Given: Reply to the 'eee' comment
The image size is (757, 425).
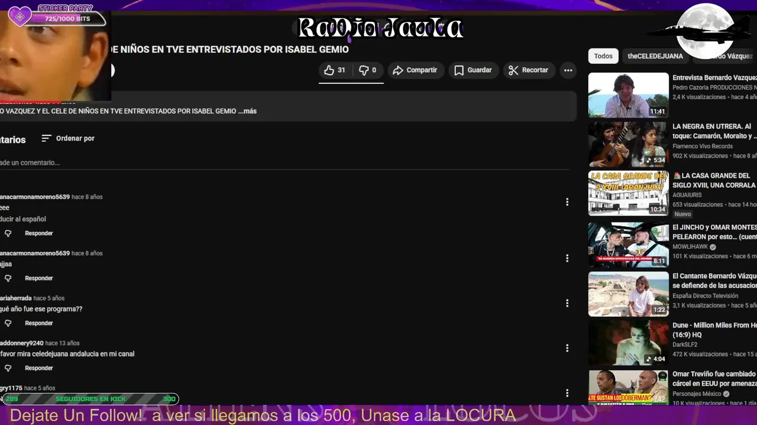Looking at the screenshot, I should click(x=39, y=233).
